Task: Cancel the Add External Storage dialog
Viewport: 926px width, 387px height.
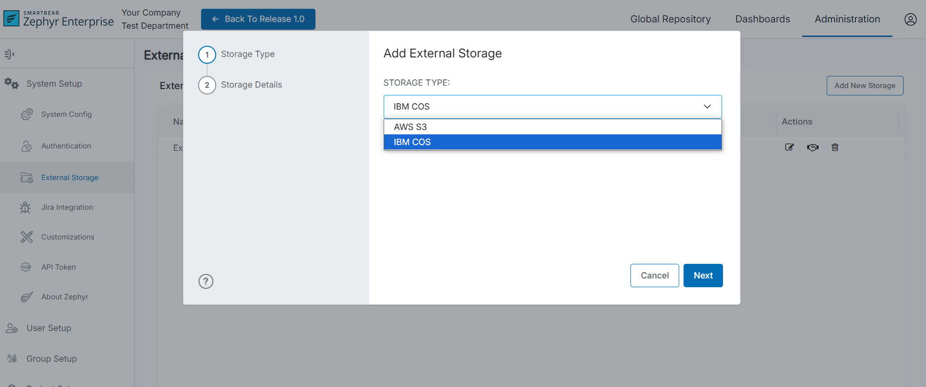Action: click(x=654, y=276)
